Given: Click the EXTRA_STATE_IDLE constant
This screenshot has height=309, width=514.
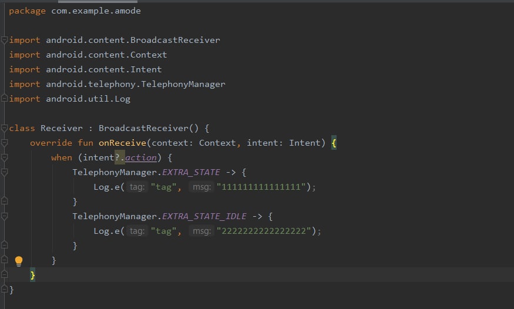Looking at the screenshot, I should coord(204,216).
